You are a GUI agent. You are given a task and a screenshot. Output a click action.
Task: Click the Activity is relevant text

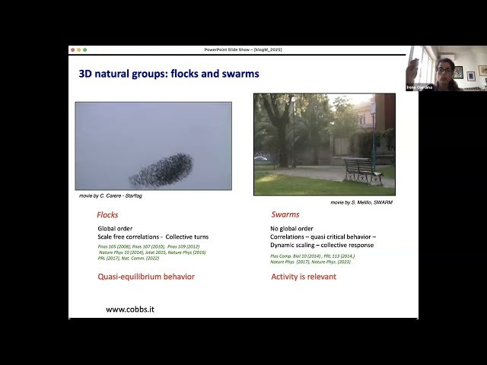point(304,277)
